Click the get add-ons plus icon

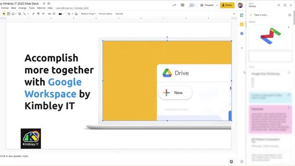(x=242, y=48)
